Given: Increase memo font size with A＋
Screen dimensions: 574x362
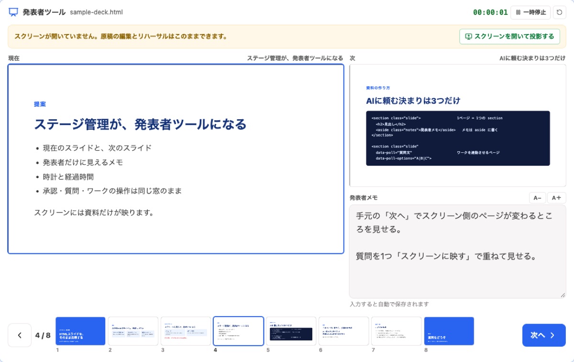Looking at the screenshot, I should click(556, 198).
